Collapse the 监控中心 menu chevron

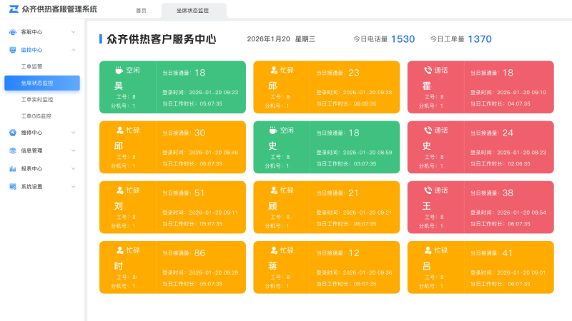pyautogui.click(x=74, y=50)
